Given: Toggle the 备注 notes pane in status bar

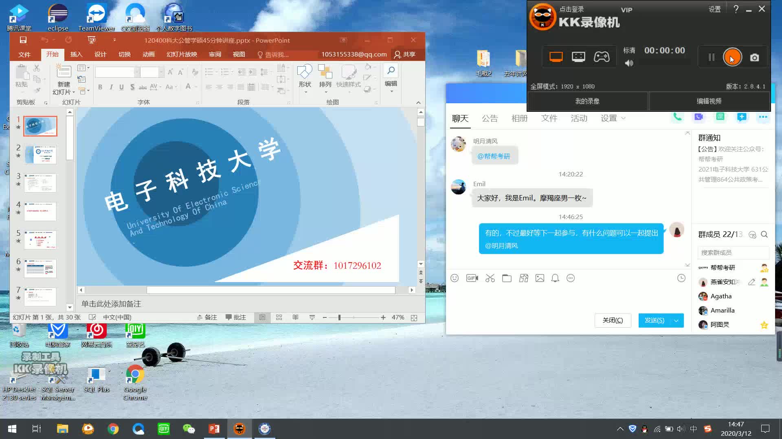Looking at the screenshot, I should [207, 317].
